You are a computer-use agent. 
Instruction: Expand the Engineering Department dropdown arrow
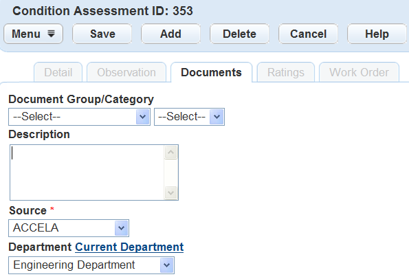point(166,265)
